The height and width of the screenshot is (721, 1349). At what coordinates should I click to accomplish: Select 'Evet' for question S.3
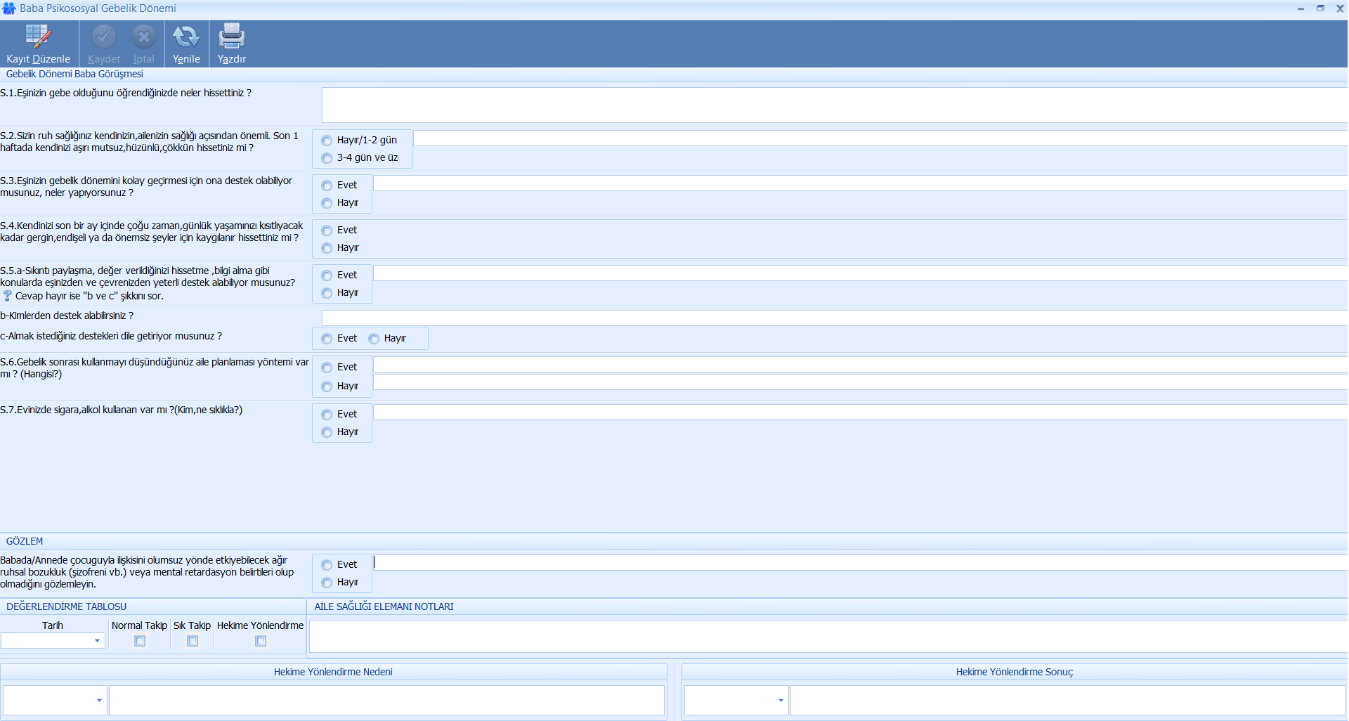coord(327,186)
